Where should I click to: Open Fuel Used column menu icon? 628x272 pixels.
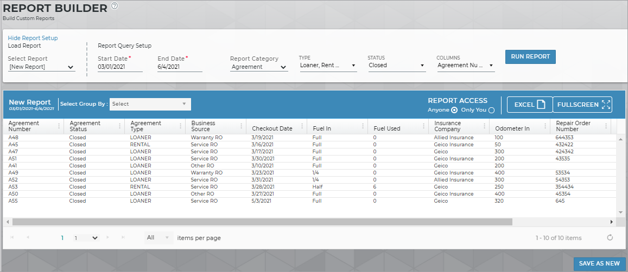(x=423, y=126)
